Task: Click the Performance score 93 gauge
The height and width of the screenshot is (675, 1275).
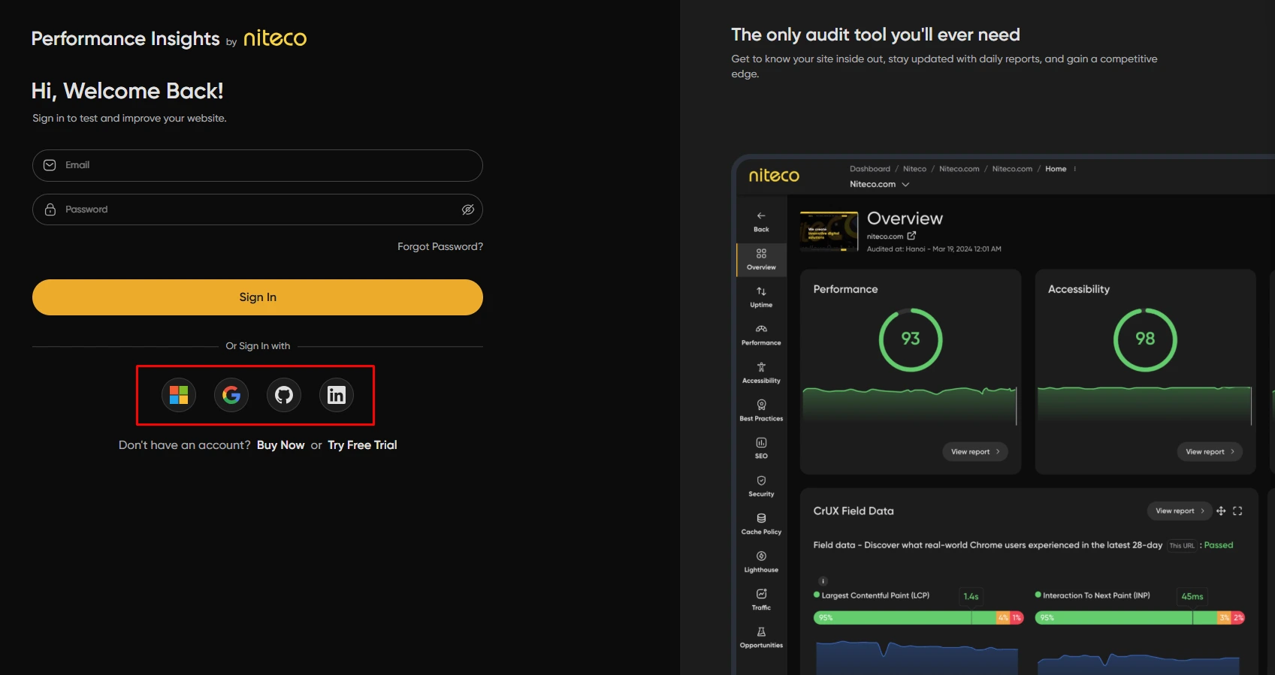Action: click(x=911, y=339)
